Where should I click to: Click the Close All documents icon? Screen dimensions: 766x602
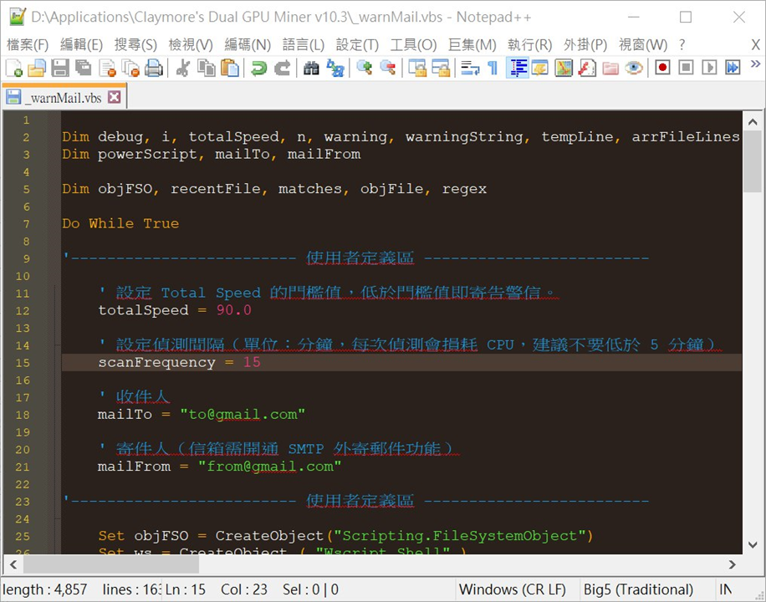(x=130, y=68)
